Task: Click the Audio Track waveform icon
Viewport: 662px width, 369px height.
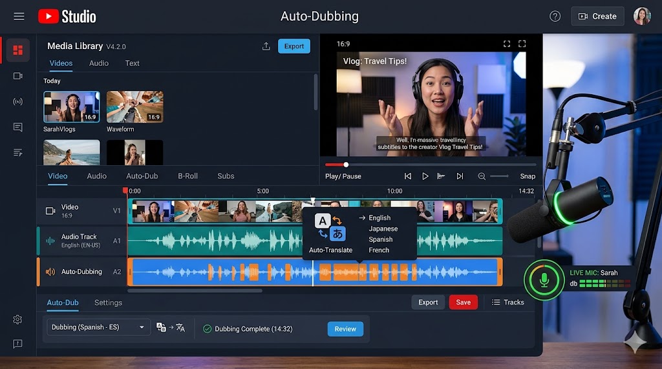Action: (x=50, y=241)
